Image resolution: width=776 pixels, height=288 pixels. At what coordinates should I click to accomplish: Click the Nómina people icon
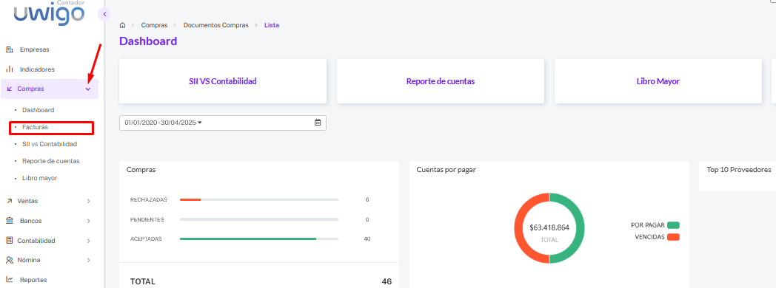point(9,260)
